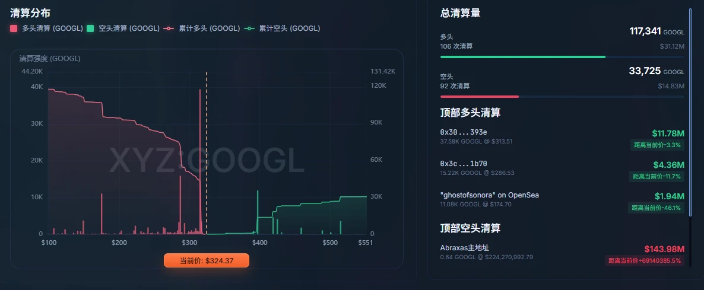Open "ghostofsonora" on OpenSea entry
Viewport: 704px width, 290px height.
coord(490,195)
